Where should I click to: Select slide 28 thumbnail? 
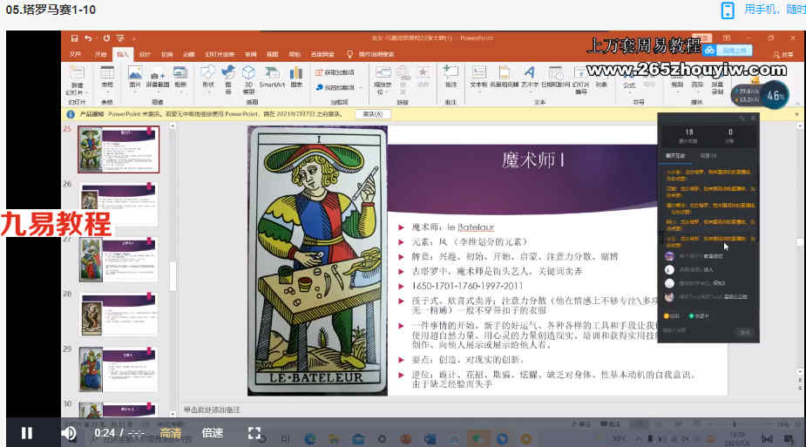coord(119,315)
